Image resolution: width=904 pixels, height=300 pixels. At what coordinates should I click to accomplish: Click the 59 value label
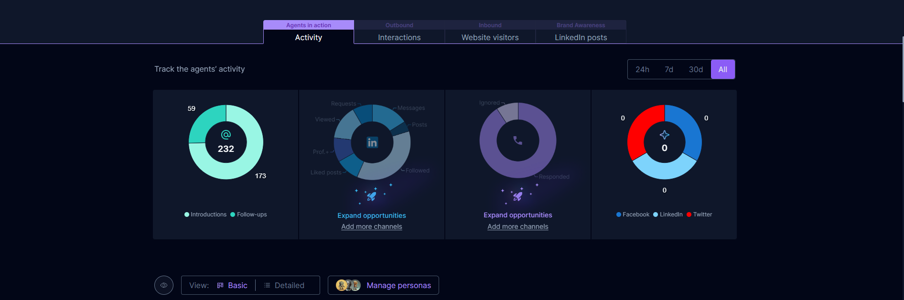[192, 108]
